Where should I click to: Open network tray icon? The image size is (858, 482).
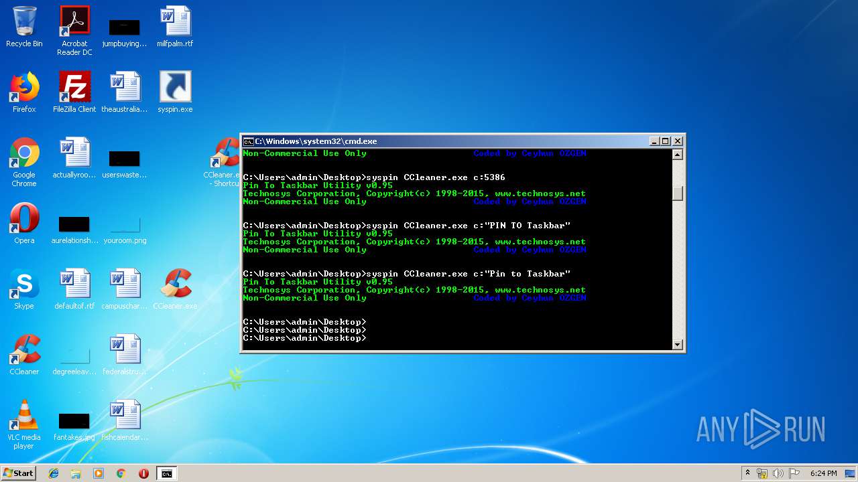[762, 473]
